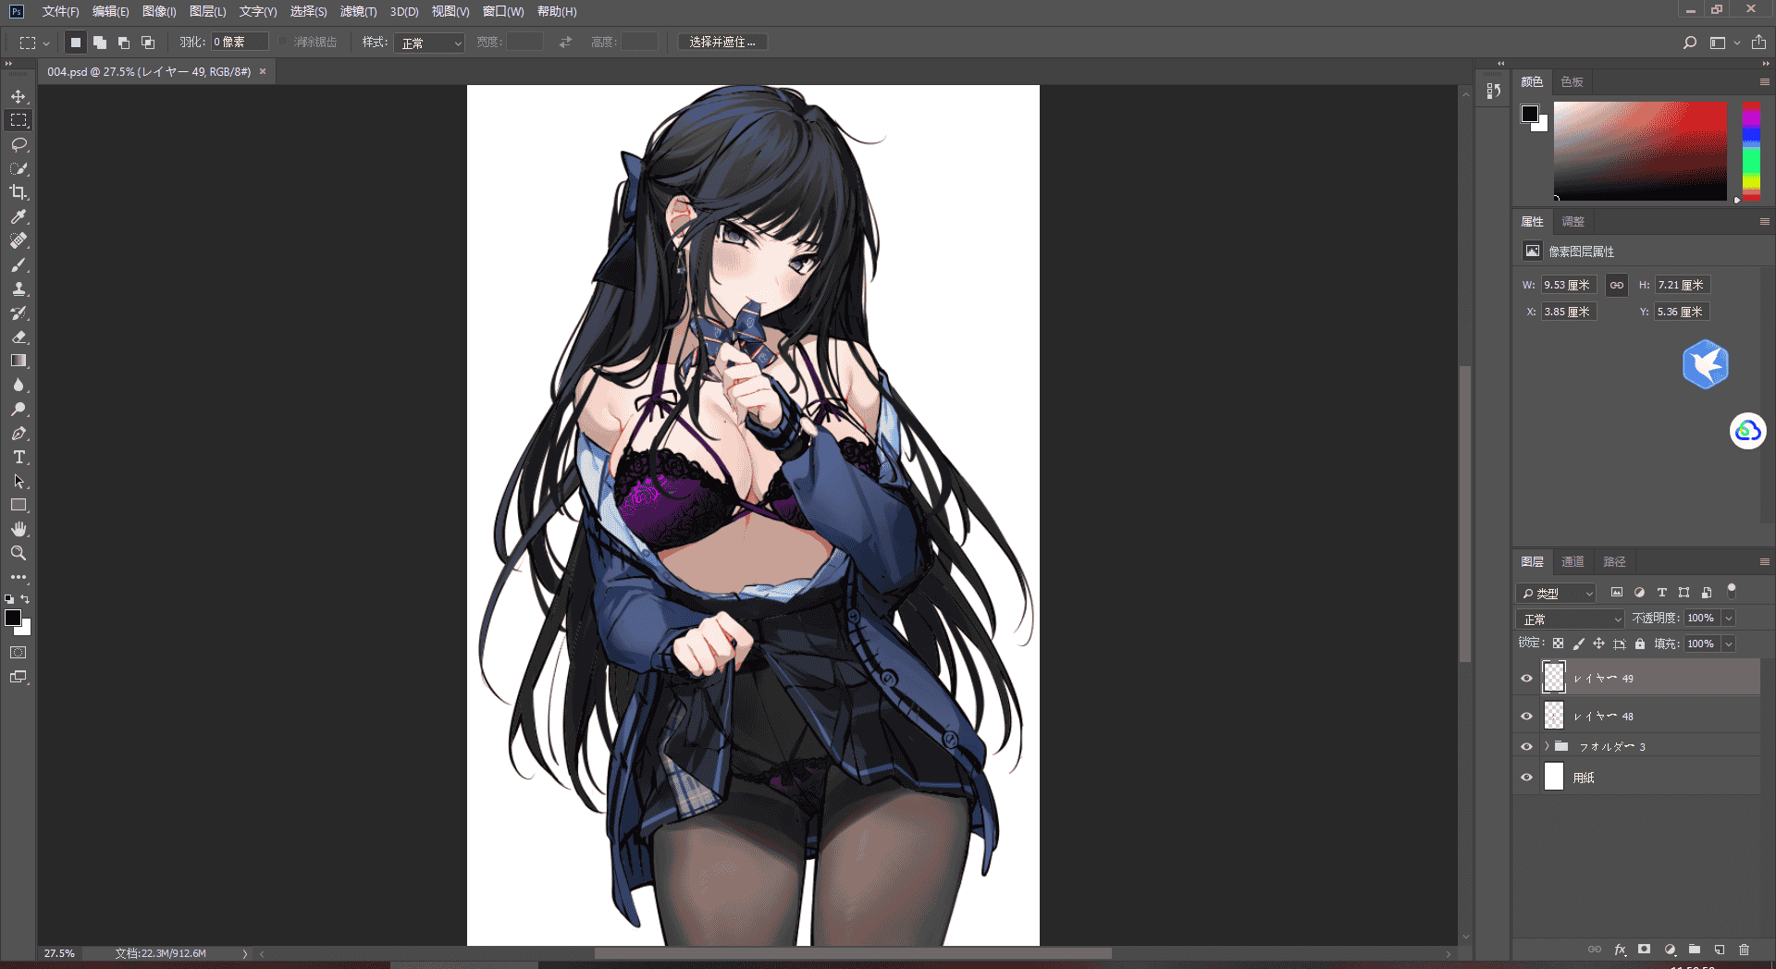The height and width of the screenshot is (969, 1776).
Task: Click the foreground color swatch in toolbar
Action: point(13,618)
